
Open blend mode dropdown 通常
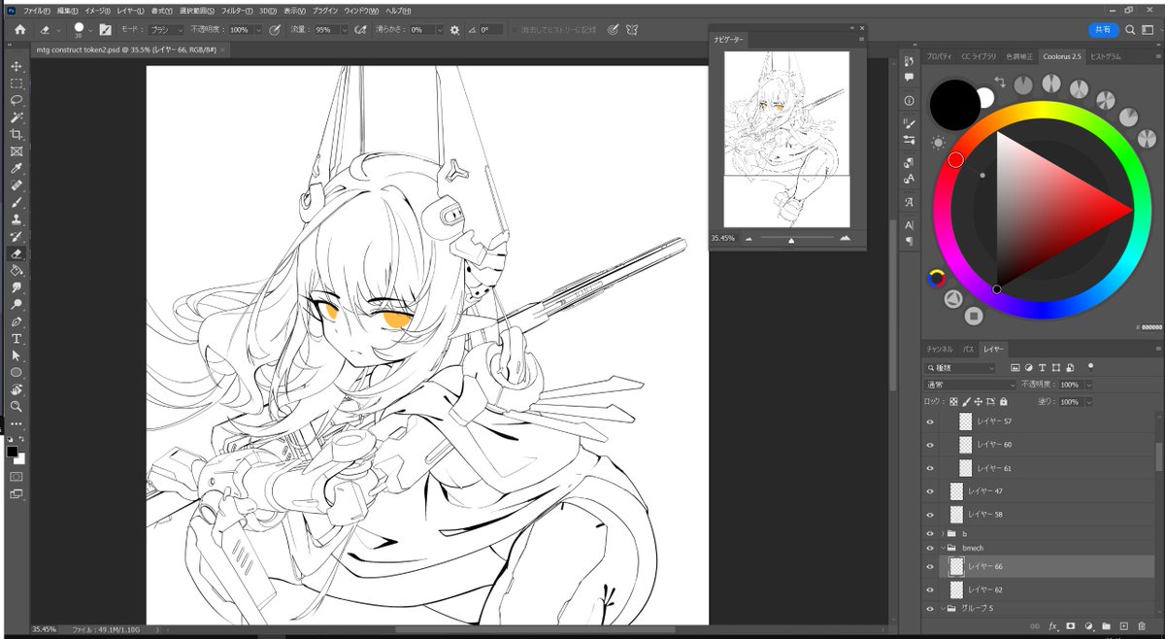[x=970, y=385]
